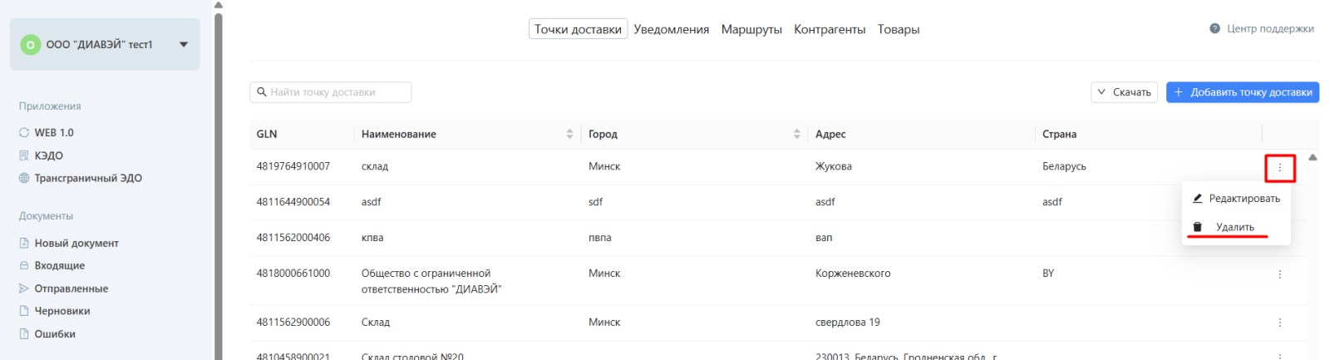This screenshot has width=1330, height=360.
Task: Sort by the Город column arrows
Action: [796, 134]
